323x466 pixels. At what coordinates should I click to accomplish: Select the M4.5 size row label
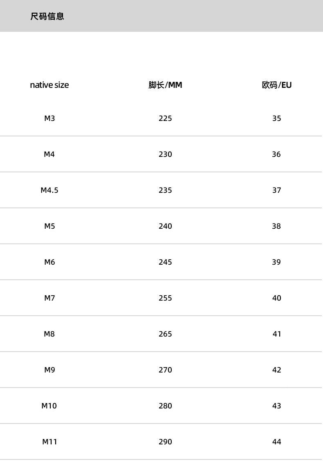pyautogui.click(x=49, y=190)
